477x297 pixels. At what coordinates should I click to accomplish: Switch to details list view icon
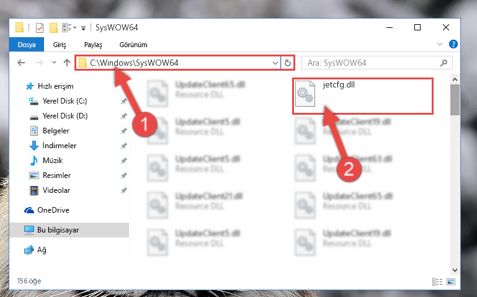pos(437,281)
